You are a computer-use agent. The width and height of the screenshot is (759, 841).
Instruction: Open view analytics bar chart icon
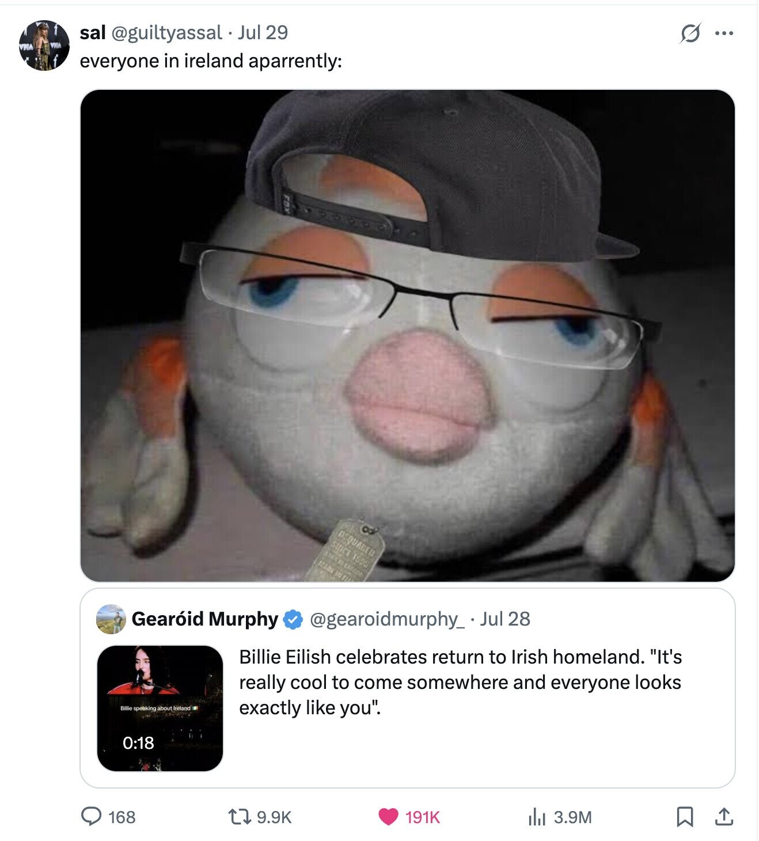[x=537, y=816]
